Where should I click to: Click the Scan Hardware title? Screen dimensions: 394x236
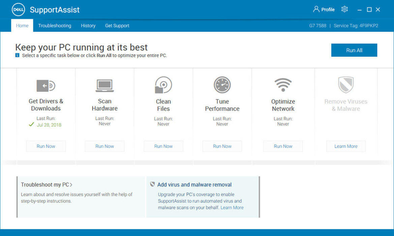(x=104, y=105)
